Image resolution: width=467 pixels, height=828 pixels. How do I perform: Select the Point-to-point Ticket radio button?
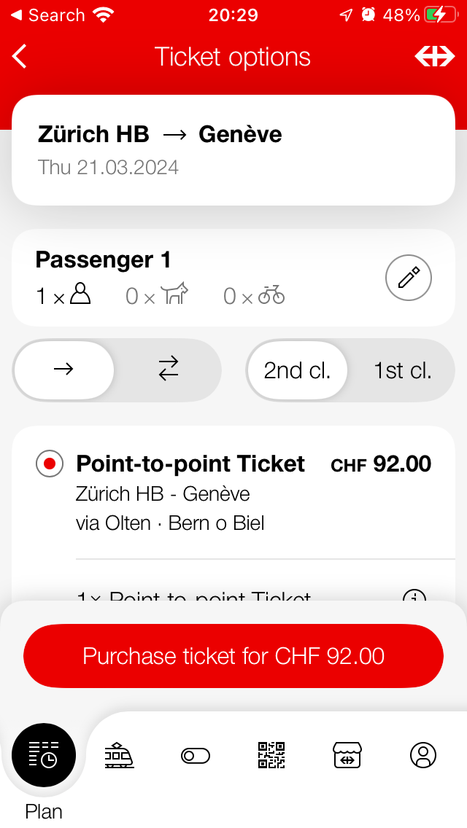click(x=49, y=464)
